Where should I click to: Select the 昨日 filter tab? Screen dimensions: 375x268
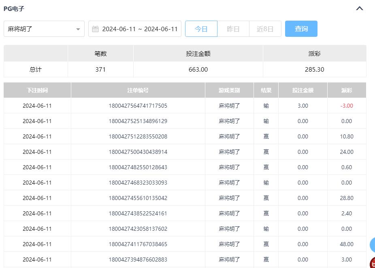233,29
